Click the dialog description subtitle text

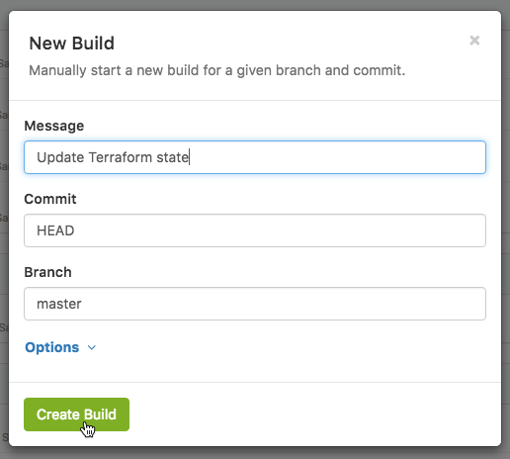[217, 70]
